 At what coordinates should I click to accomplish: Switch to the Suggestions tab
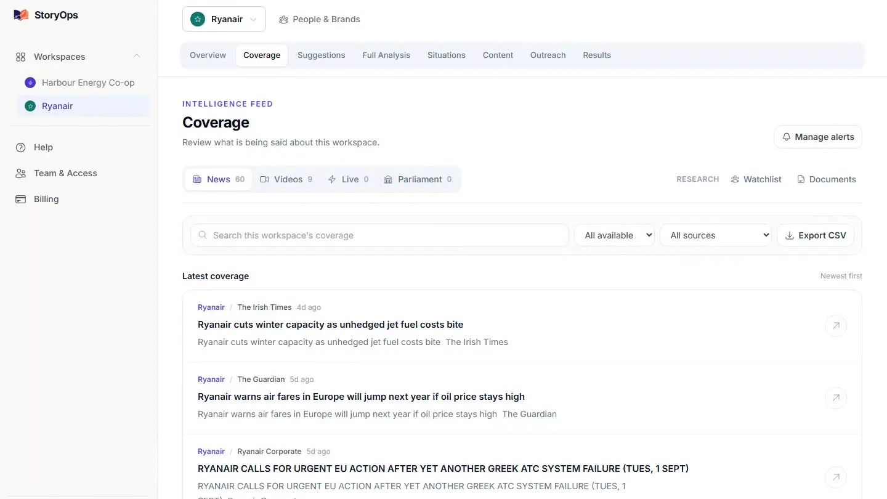[x=321, y=55]
